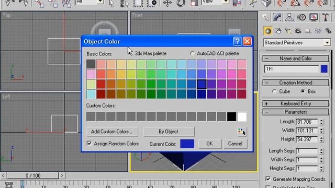Click the Length Segs spinner arrows
The height and width of the screenshot is (188, 335).
click(321, 151)
